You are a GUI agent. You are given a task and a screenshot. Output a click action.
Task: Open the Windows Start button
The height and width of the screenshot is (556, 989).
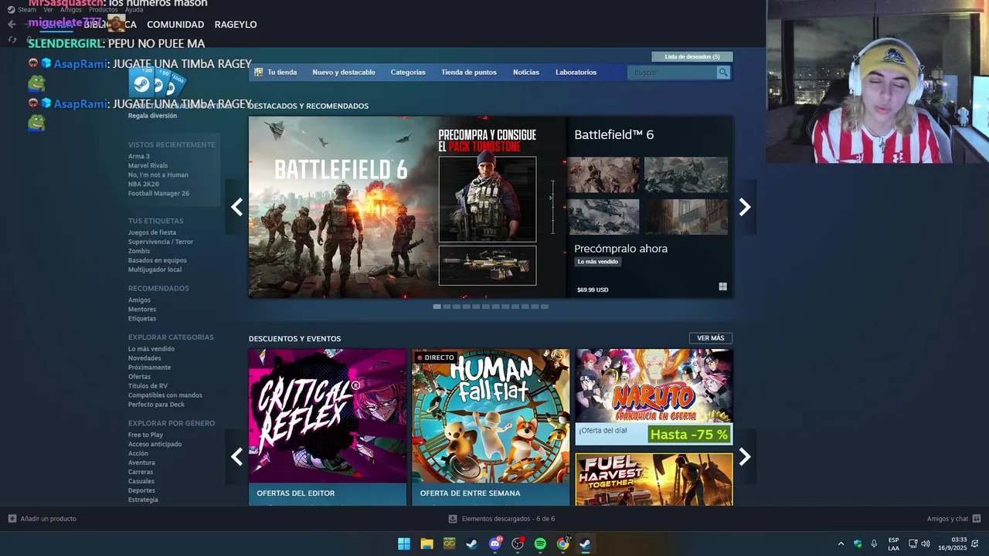(x=404, y=544)
